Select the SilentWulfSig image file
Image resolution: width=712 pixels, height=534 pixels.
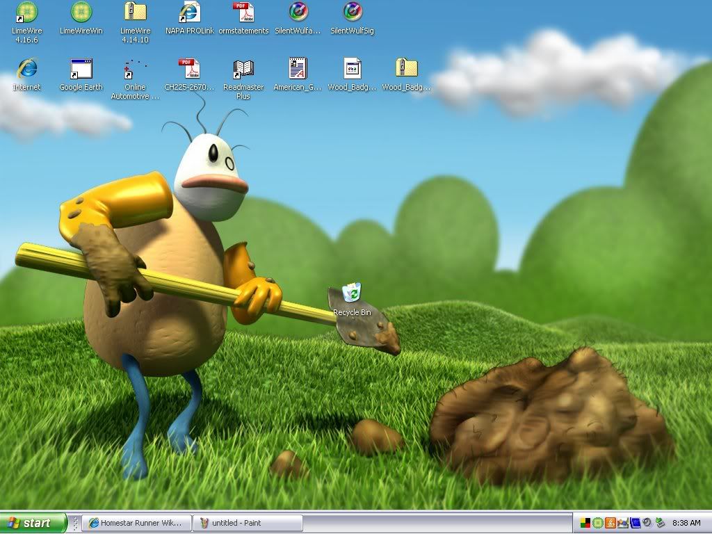point(352,13)
